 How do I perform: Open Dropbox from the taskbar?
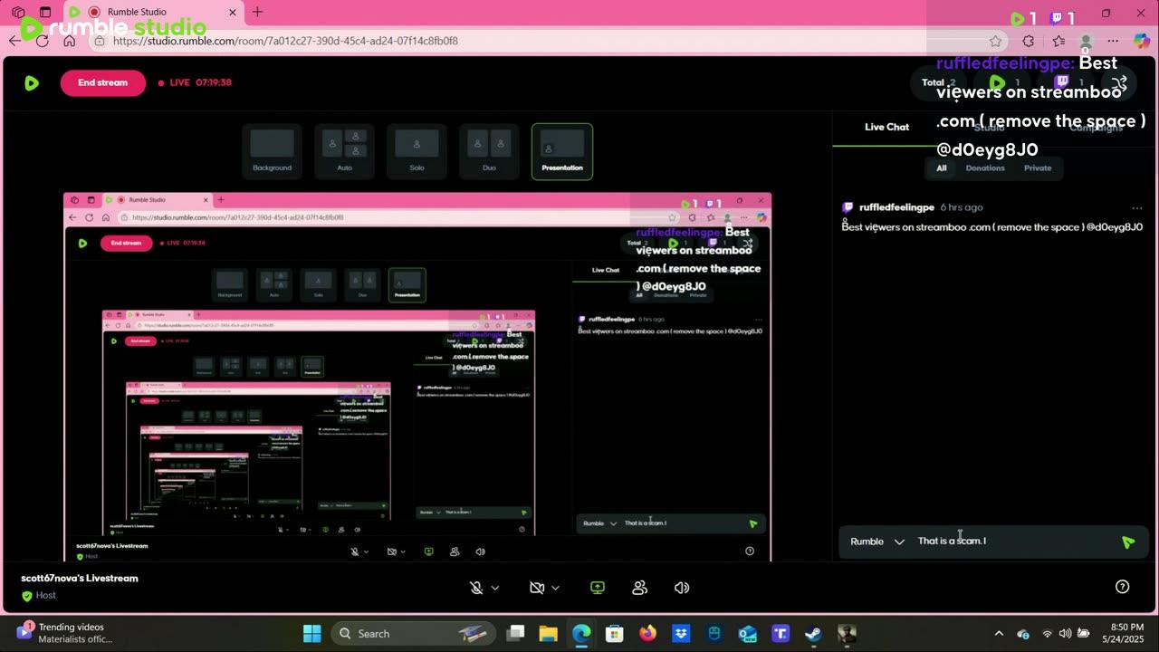(x=681, y=633)
